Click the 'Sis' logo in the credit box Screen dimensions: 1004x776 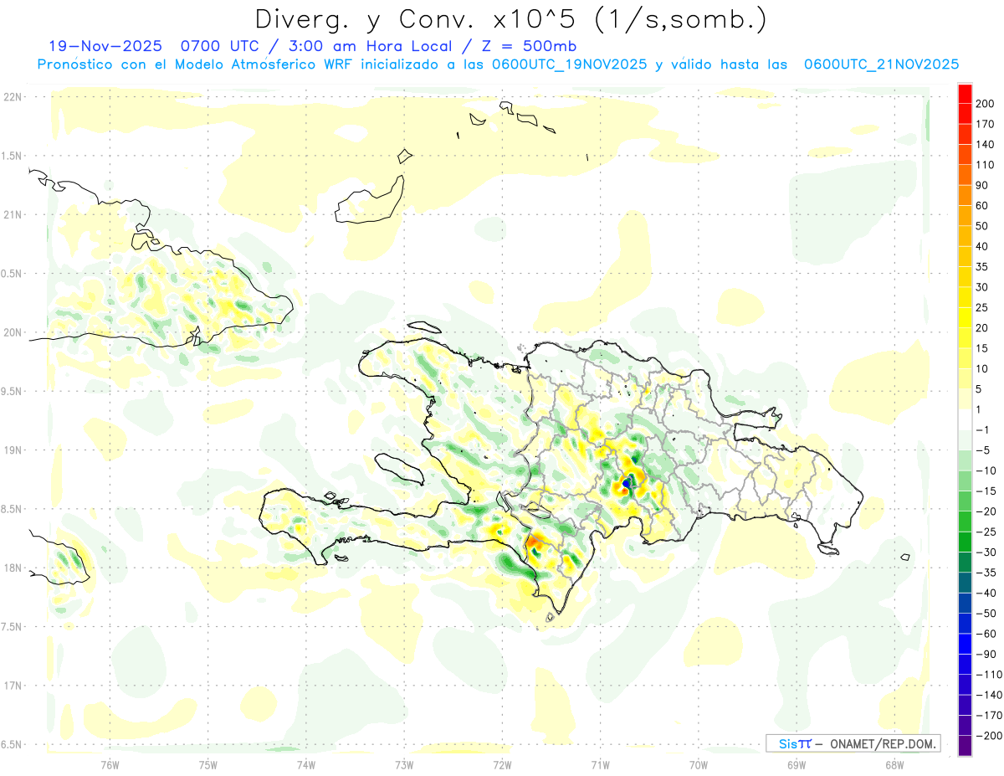click(788, 743)
